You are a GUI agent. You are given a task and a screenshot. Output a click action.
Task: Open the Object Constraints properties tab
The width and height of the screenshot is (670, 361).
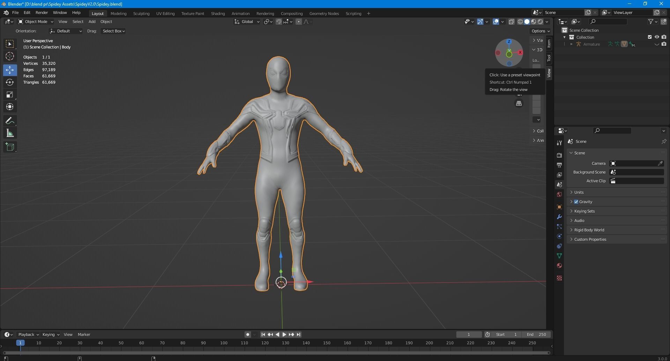coord(559,246)
